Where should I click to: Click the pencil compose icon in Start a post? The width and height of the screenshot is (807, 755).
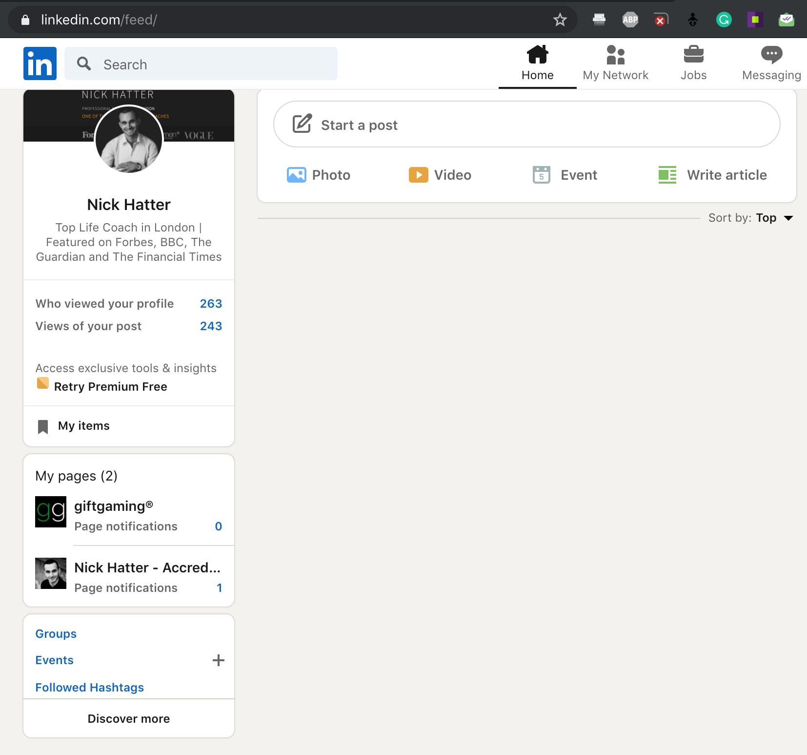(x=302, y=124)
